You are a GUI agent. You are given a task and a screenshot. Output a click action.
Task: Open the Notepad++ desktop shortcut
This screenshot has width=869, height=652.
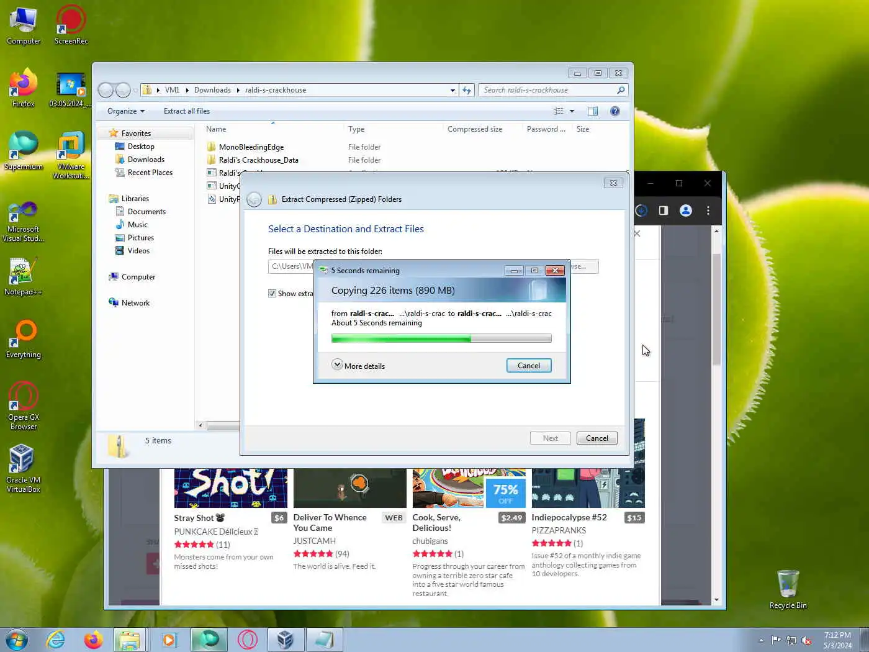pyautogui.click(x=23, y=276)
